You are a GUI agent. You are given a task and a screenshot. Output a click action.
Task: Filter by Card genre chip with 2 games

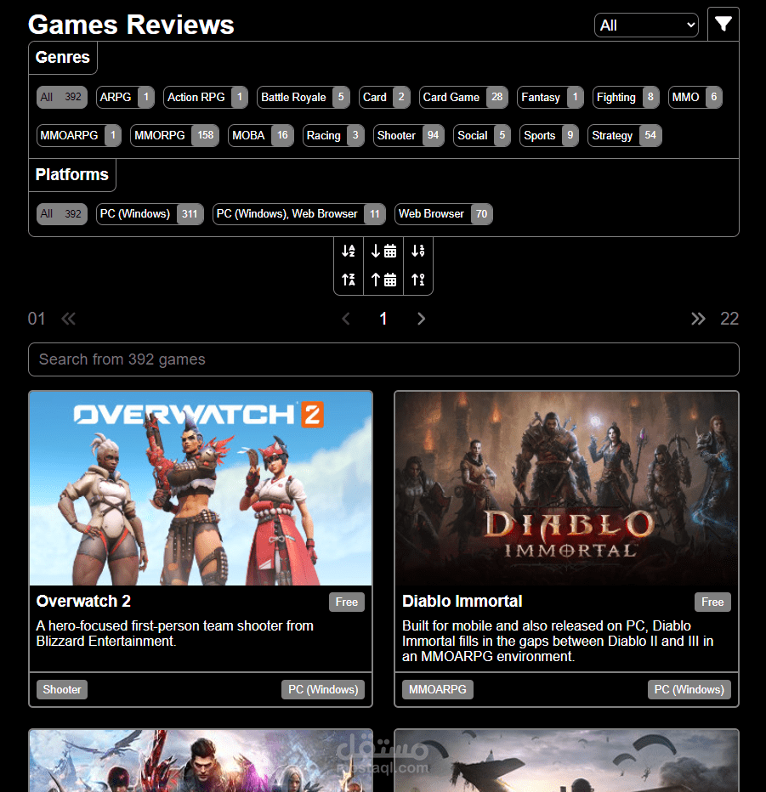click(384, 97)
